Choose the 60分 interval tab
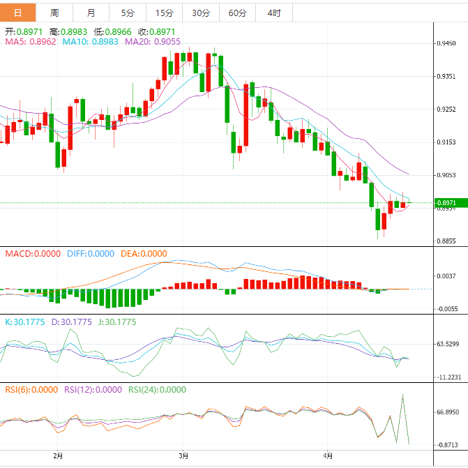 coord(237,13)
